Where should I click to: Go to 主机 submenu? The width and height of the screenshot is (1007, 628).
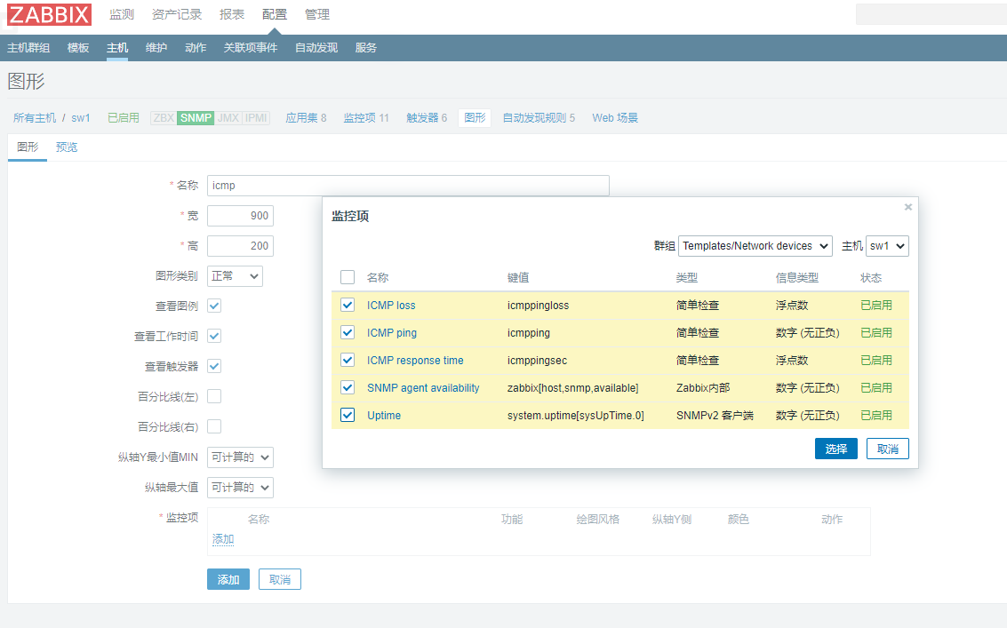pos(117,47)
